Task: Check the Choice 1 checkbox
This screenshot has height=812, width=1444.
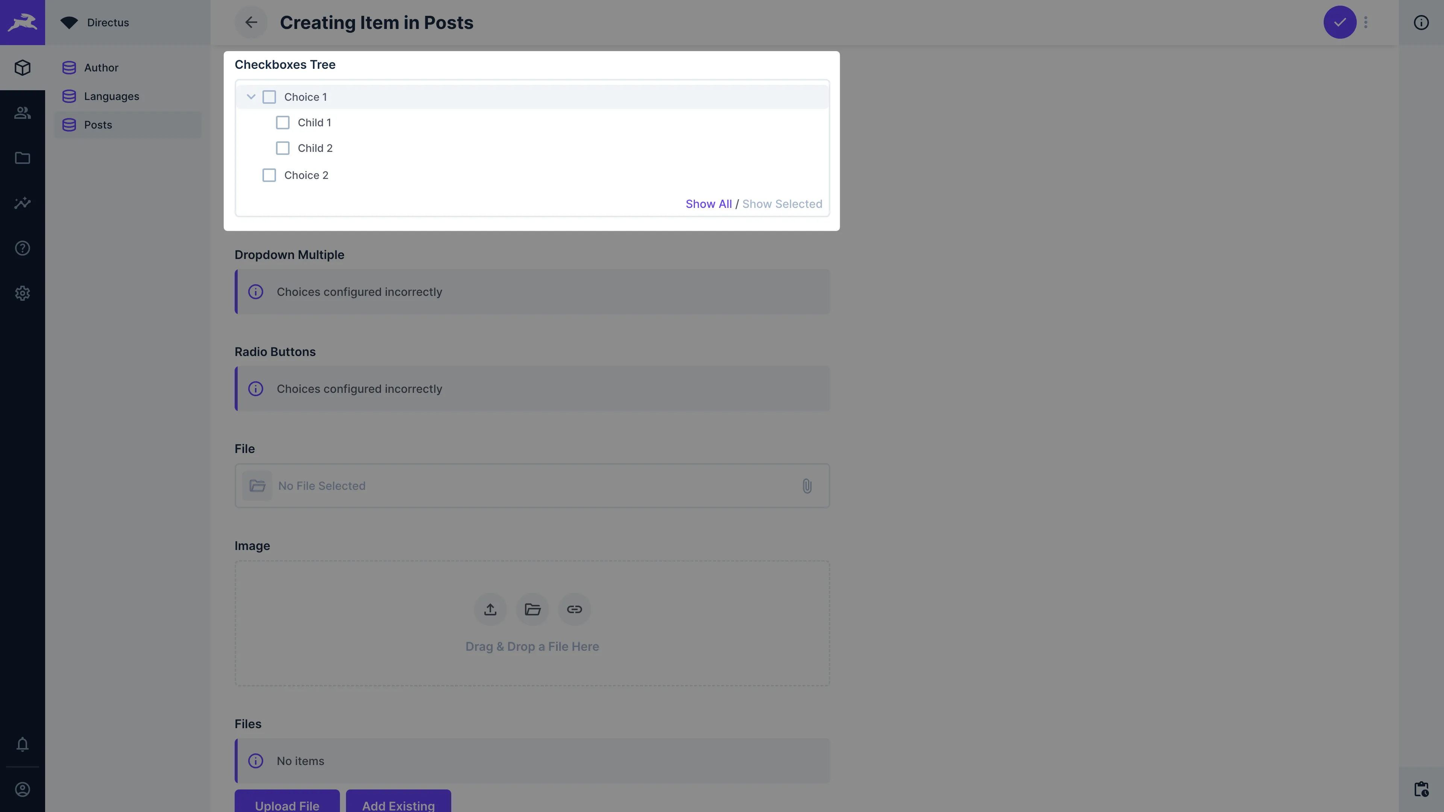Action: [x=270, y=96]
